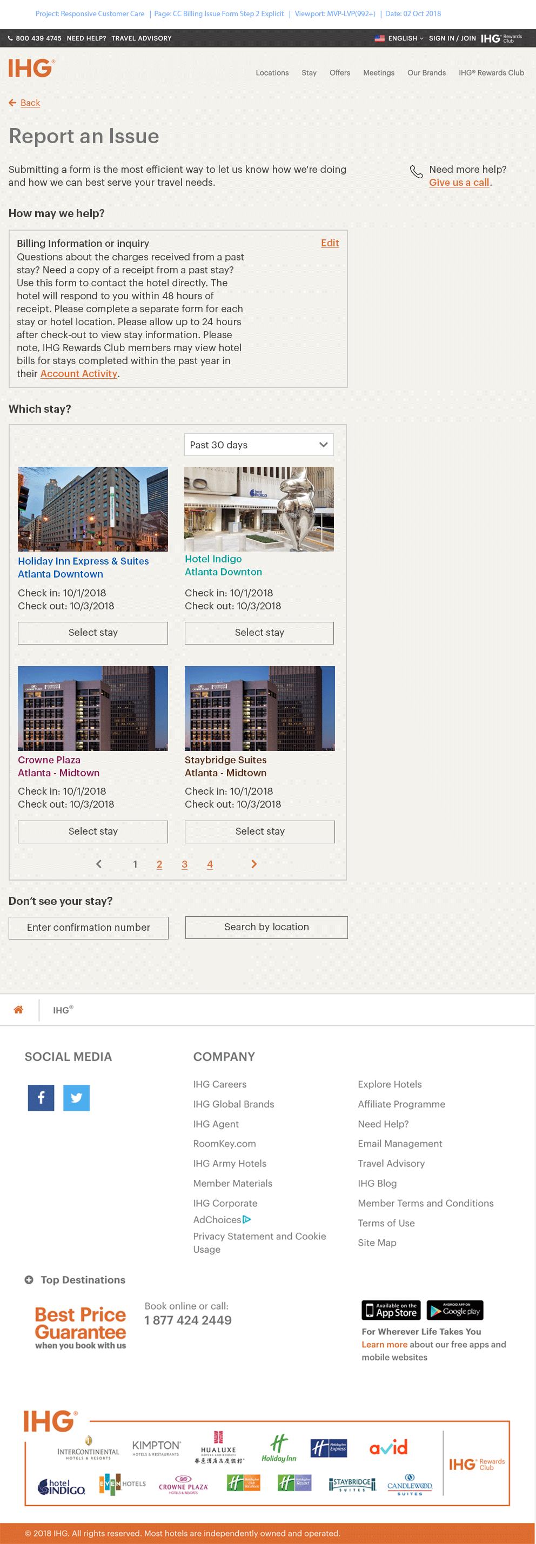Open Offers menu
Image resolution: width=536 pixels, height=1544 pixels.
point(339,72)
